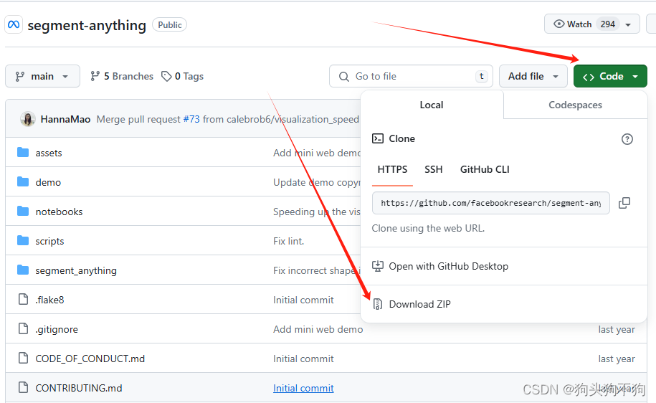Click the .flake8 file icon
The image size is (656, 403).
pyautogui.click(x=24, y=299)
